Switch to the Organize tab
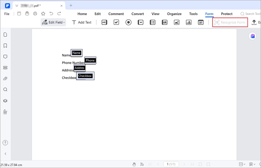 click(x=174, y=14)
